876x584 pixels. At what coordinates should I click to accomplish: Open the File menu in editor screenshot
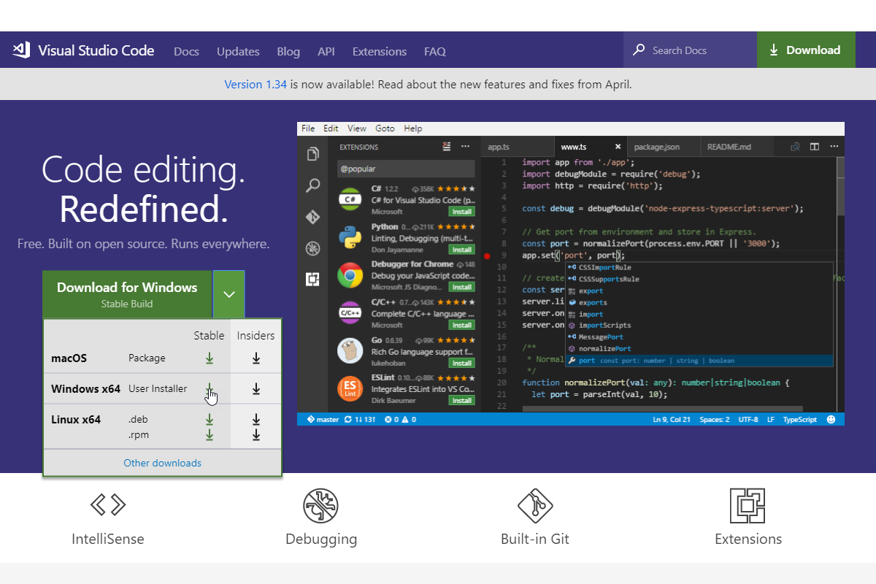coord(308,128)
